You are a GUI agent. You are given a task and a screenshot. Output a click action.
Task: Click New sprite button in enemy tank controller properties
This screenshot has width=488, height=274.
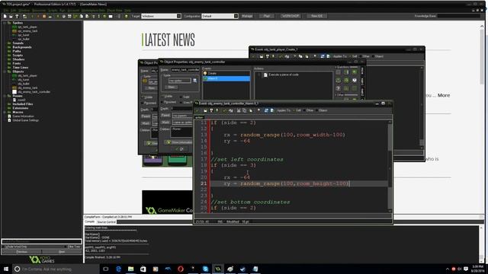(171, 88)
